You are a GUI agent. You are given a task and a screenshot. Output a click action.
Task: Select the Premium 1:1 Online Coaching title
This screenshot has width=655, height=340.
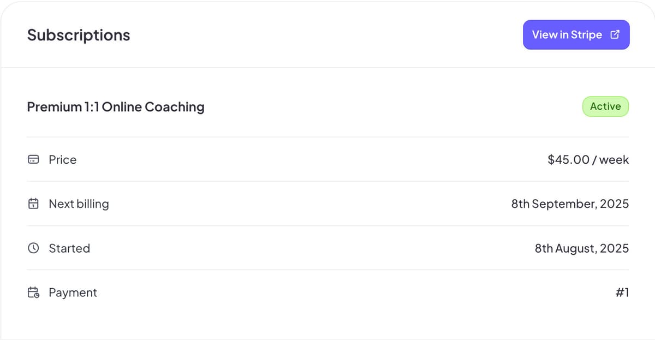(x=116, y=107)
